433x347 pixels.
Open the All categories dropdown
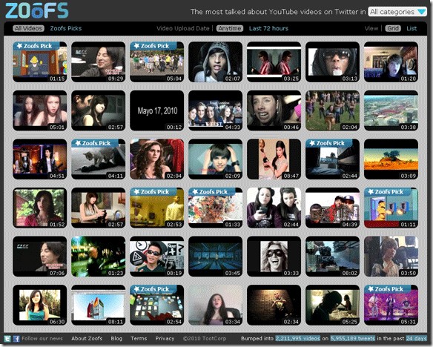397,12
